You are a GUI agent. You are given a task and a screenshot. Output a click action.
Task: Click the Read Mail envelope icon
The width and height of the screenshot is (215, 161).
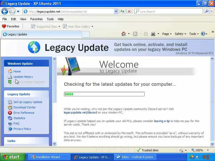pos(146,34)
